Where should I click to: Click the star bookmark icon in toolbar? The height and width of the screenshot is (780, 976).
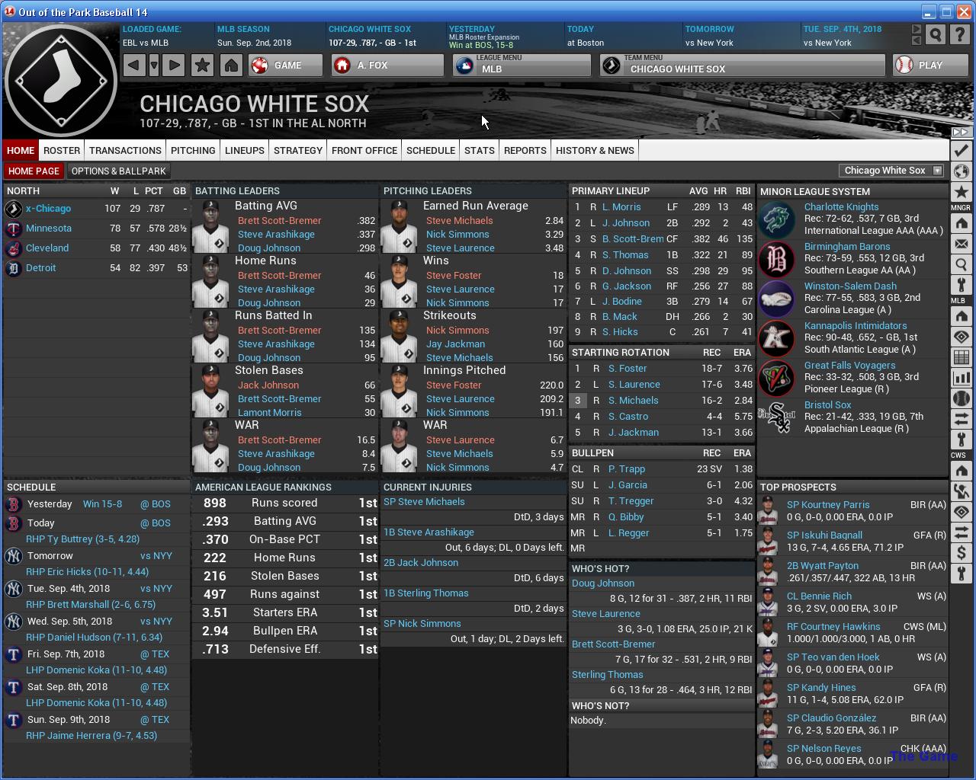pos(202,66)
